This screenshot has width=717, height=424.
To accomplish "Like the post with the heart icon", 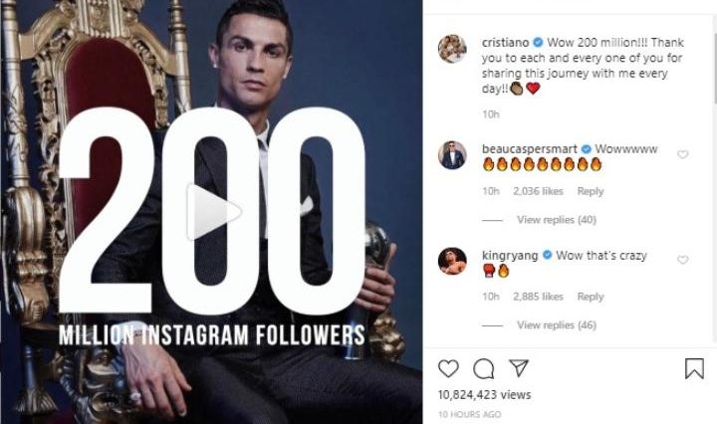I will [x=449, y=369].
